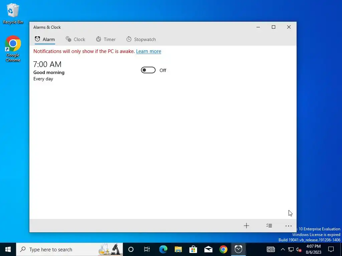The height and width of the screenshot is (256, 342).
Task: Show hidden system tray icons
Action: tap(283, 249)
